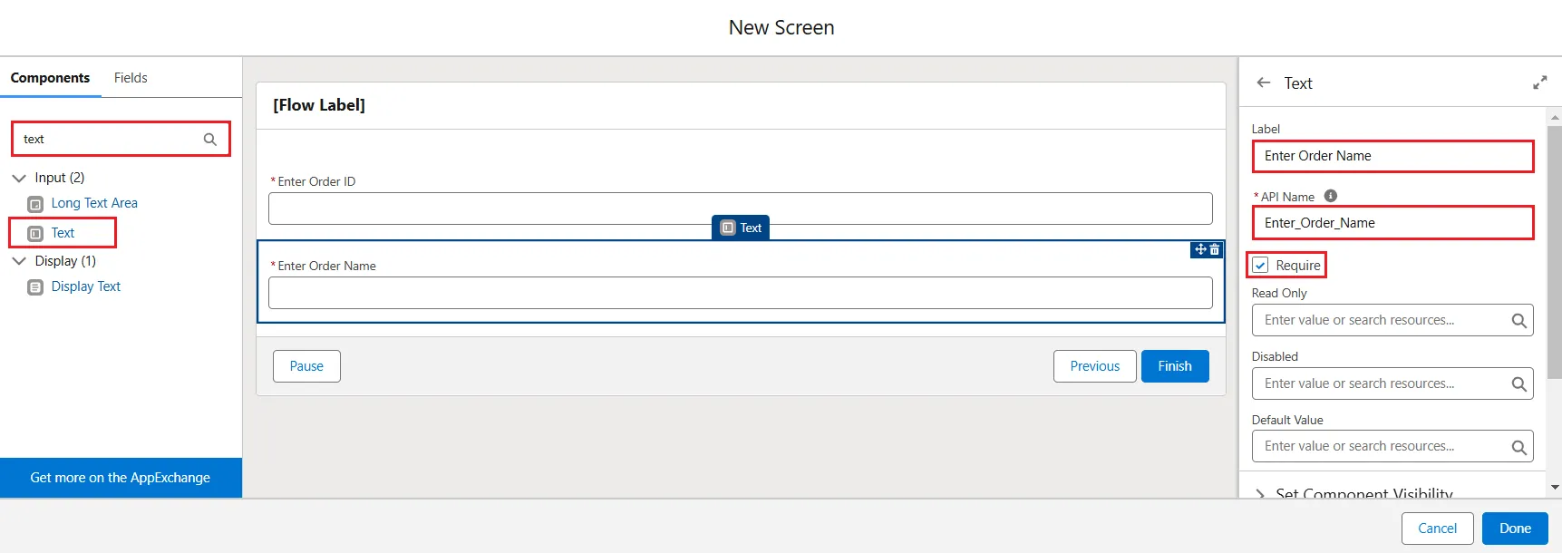
Task: Expand the properties panel with the expand icon
Action: [1539, 82]
